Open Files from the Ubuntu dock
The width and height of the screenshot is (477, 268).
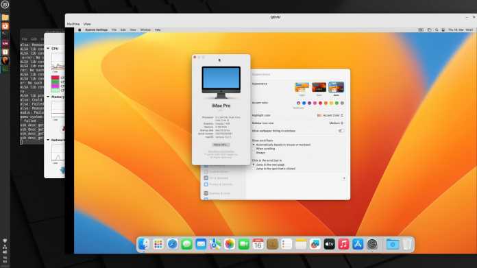[5, 17]
